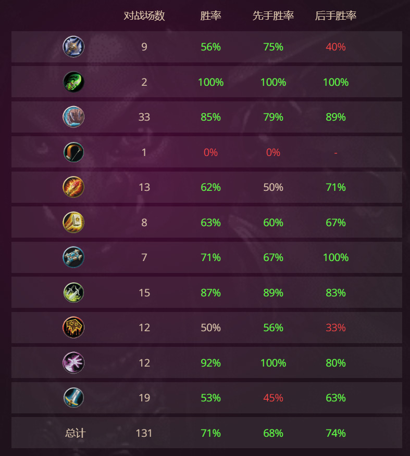Open the Rogue daggers class icon

pyautogui.click(x=73, y=293)
